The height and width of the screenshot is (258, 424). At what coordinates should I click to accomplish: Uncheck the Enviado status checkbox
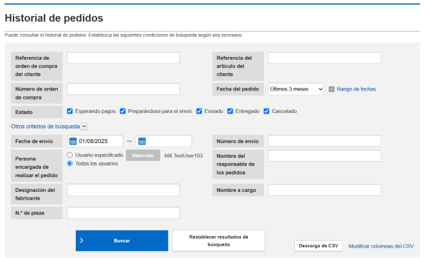(x=199, y=111)
